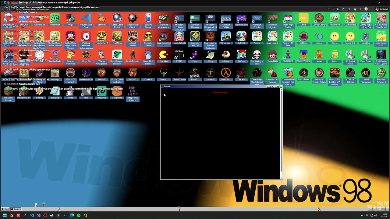This screenshot has height=219, width=390.
Task: Launch Wolfenstein 3D from the desktop
Action: 86,74
